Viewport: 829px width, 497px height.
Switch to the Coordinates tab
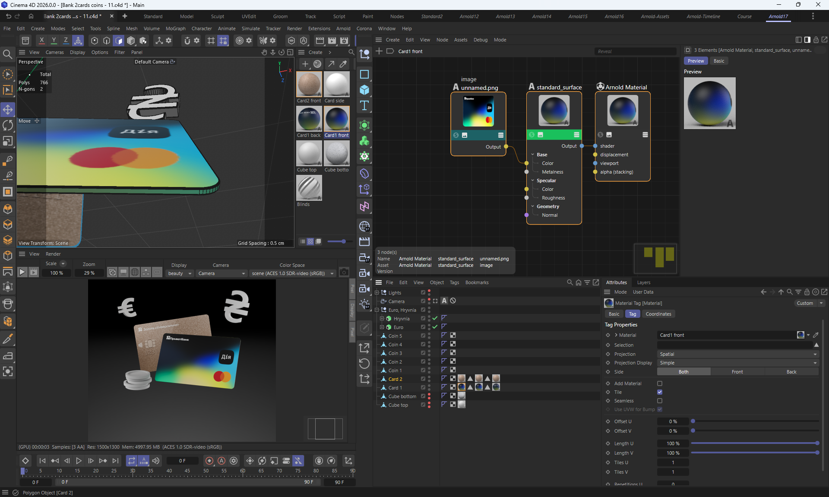658,314
